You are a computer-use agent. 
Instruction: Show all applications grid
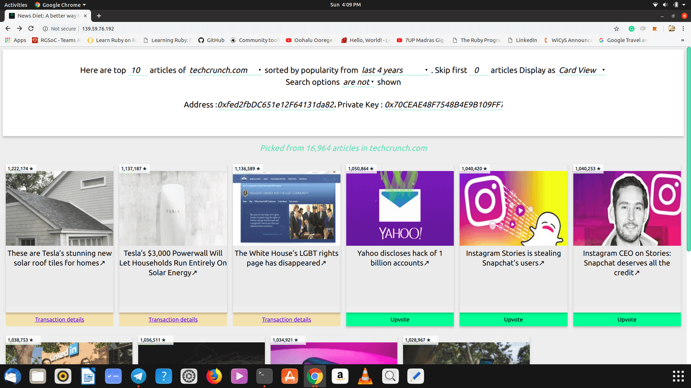click(x=678, y=377)
